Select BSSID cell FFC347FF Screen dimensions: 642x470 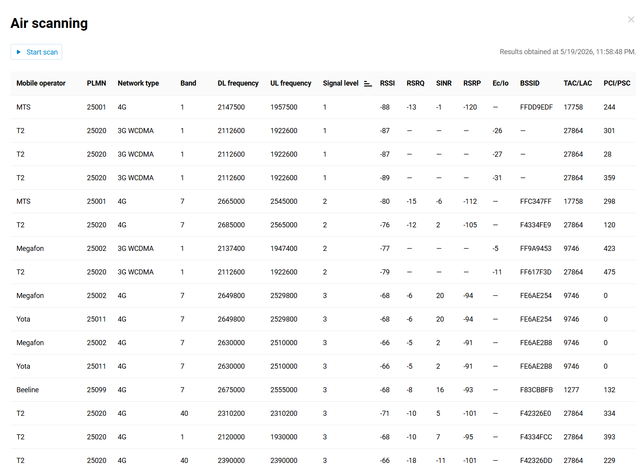(536, 201)
